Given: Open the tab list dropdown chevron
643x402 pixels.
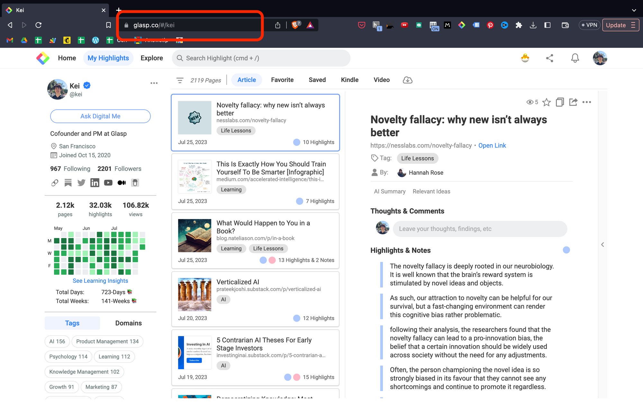Looking at the screenshot, I should point(634,10).
